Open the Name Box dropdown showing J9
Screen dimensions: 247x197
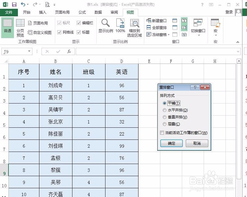point(30,51)
